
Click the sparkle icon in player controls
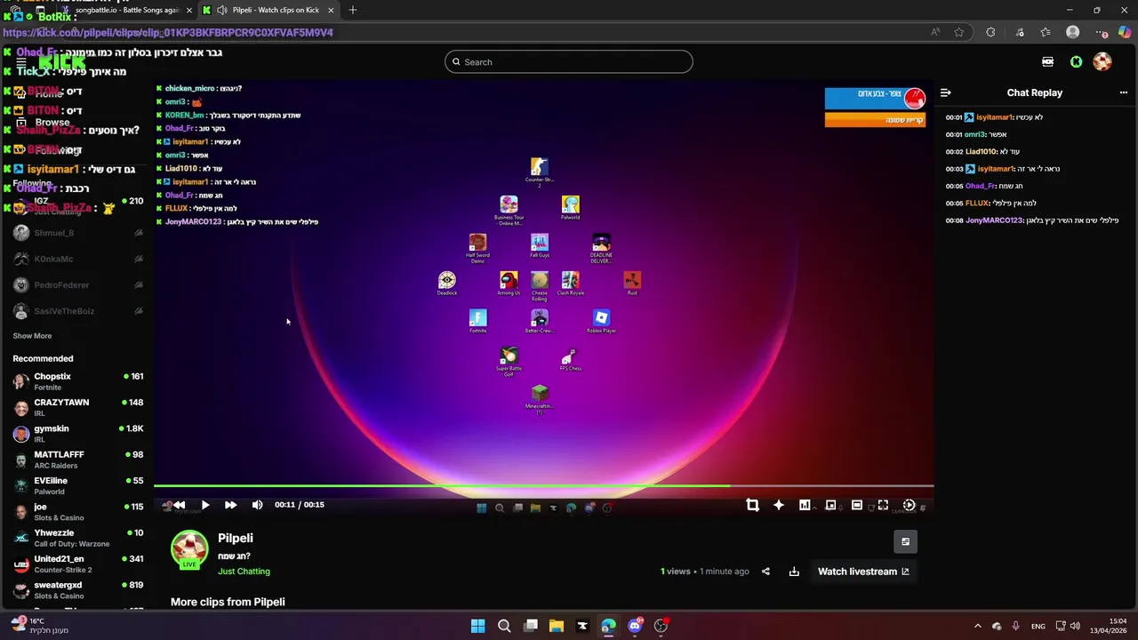coord(779,505)
